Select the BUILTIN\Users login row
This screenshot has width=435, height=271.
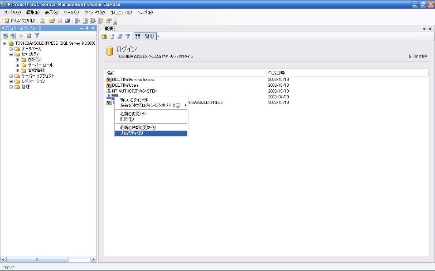pos(125,85)
